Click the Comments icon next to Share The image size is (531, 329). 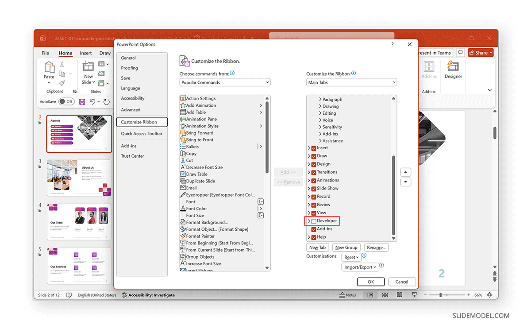point(460,52)
